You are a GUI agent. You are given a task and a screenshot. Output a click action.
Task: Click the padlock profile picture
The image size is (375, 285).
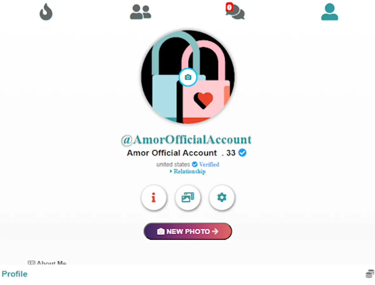tap(188, 77)
